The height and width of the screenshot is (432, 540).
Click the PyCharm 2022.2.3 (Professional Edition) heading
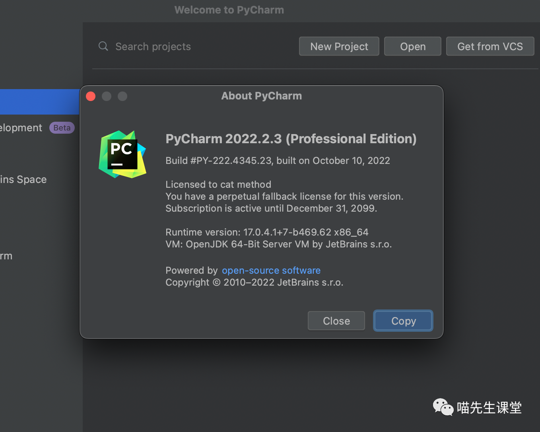tap(291, 139)
